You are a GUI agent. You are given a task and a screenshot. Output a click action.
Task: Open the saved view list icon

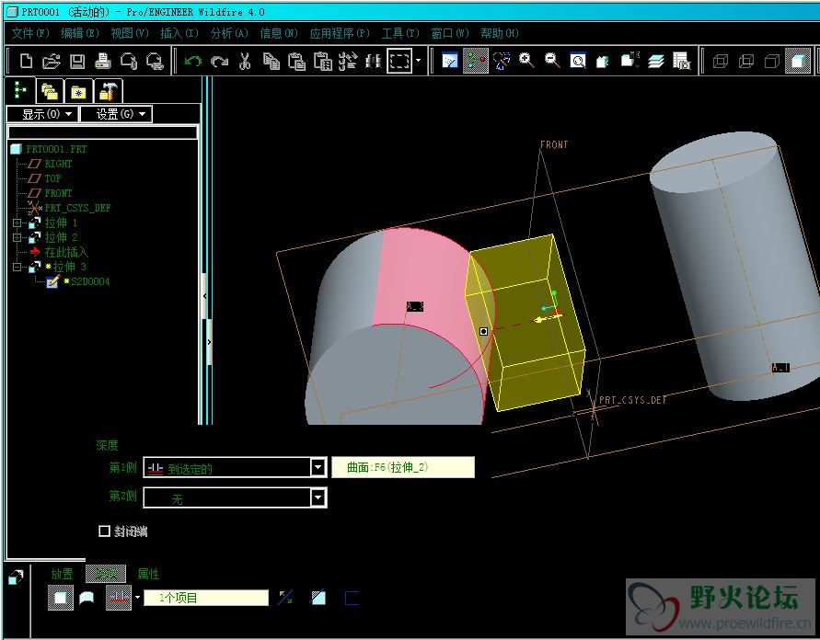click(x=630, y=61)
